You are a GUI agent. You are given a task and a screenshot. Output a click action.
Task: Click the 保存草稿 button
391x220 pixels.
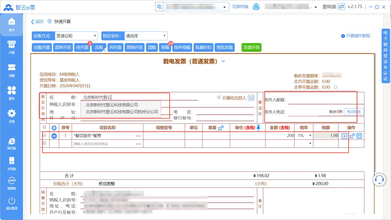click(x=182, y=47)
